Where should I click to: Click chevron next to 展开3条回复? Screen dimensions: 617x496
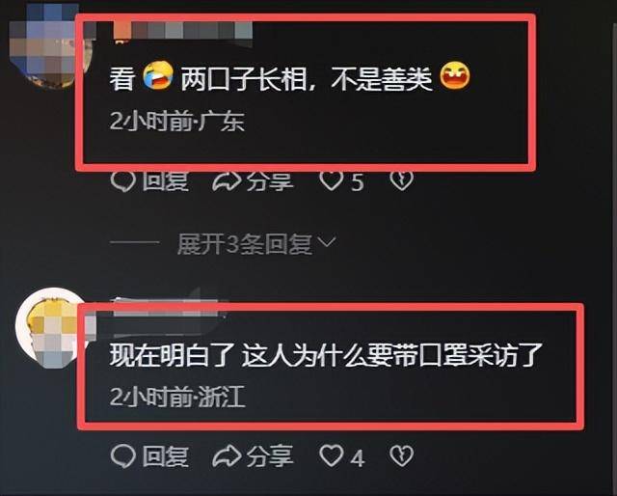pyautogui.click(x=327, y=241)
